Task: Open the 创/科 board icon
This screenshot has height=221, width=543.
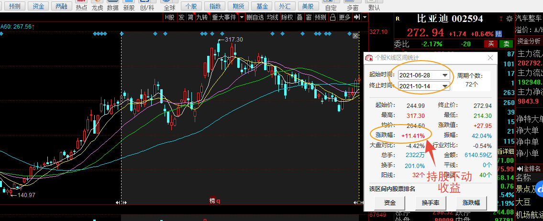Action: coord(147,5)
